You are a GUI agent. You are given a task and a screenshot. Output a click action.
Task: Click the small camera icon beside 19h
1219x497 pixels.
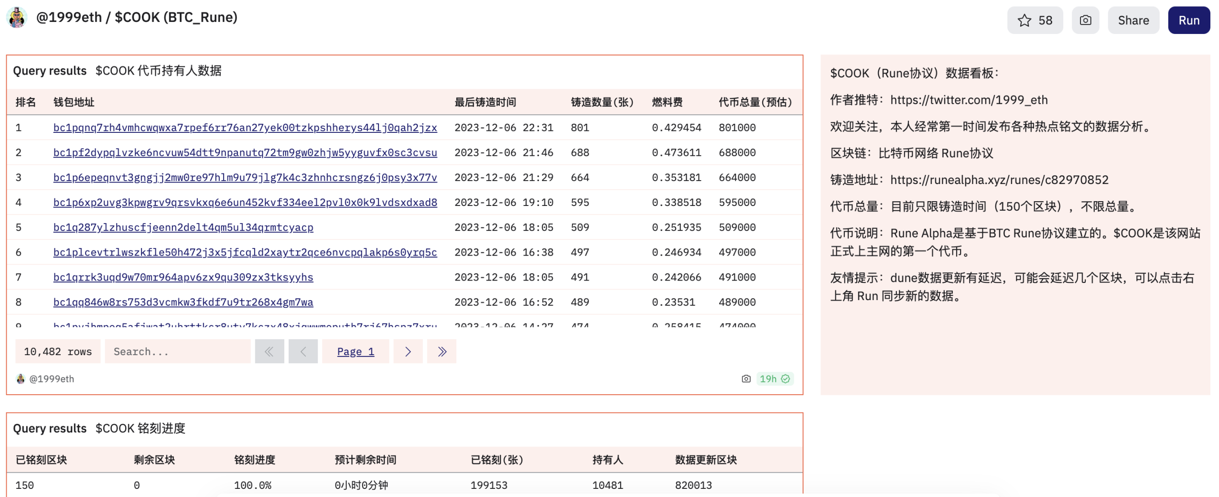(745, 379)
